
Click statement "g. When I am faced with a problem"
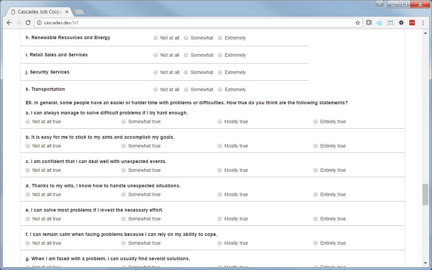coord(108,259)
